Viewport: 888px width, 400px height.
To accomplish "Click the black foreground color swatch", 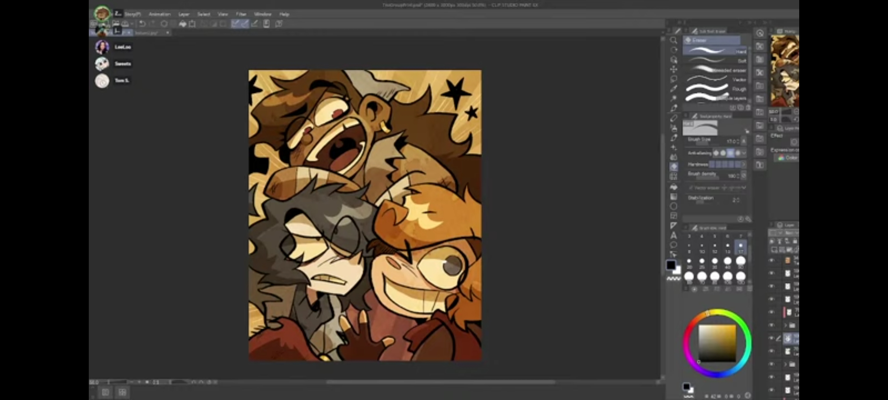I will click(x=671, y=265).
